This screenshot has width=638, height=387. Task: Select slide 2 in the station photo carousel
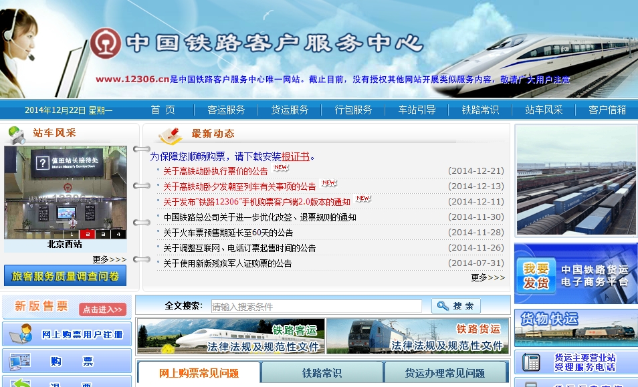tap(89, 234)
